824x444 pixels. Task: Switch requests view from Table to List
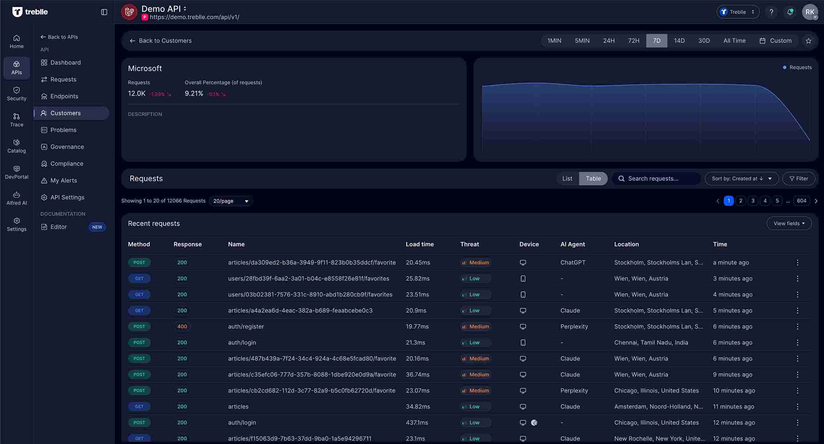(567, 178)
